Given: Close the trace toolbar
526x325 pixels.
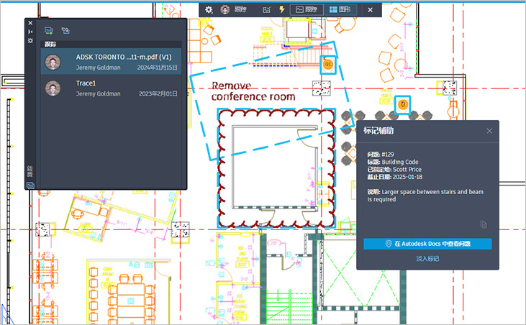Looking at the screenshot, I should point(370,9).
